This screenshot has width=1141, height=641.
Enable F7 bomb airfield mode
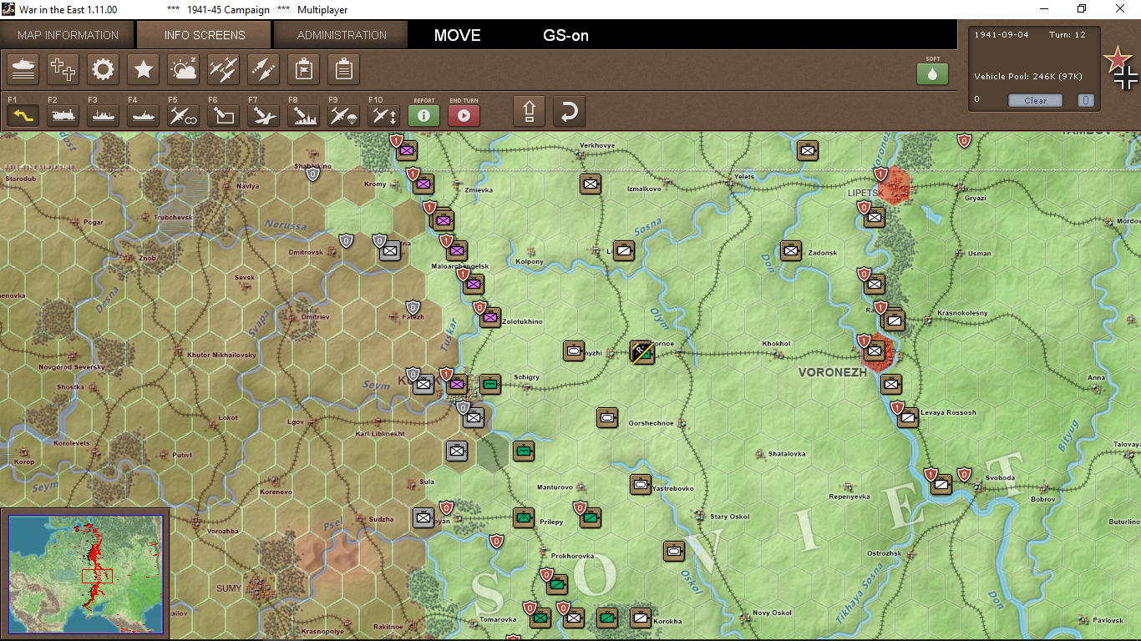coord(263,115)
